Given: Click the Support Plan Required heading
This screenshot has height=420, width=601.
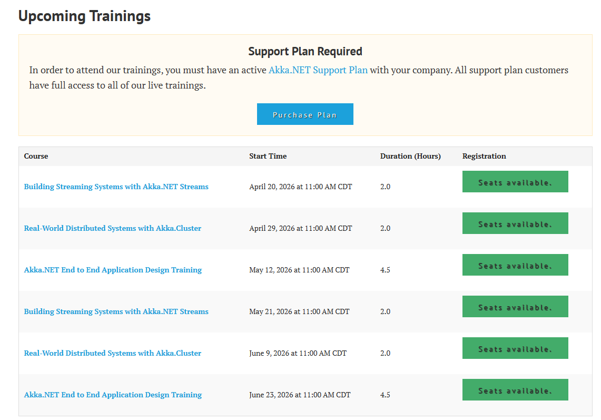Looking at the screenshot, I should [x=305, y=52].
